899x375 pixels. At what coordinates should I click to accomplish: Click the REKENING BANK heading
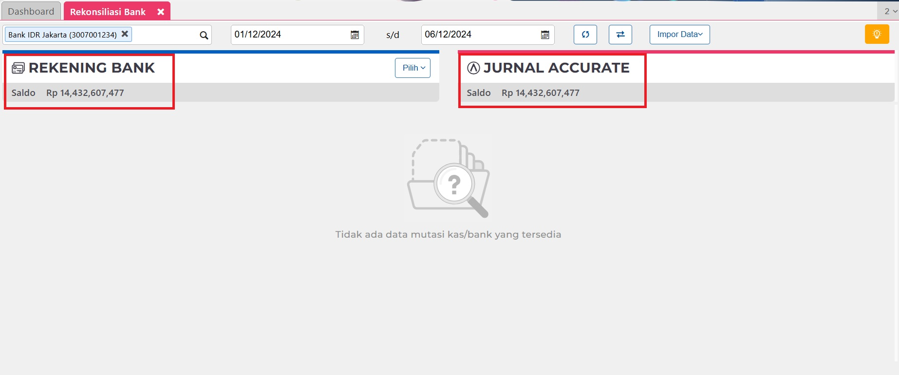coord(92,68)
